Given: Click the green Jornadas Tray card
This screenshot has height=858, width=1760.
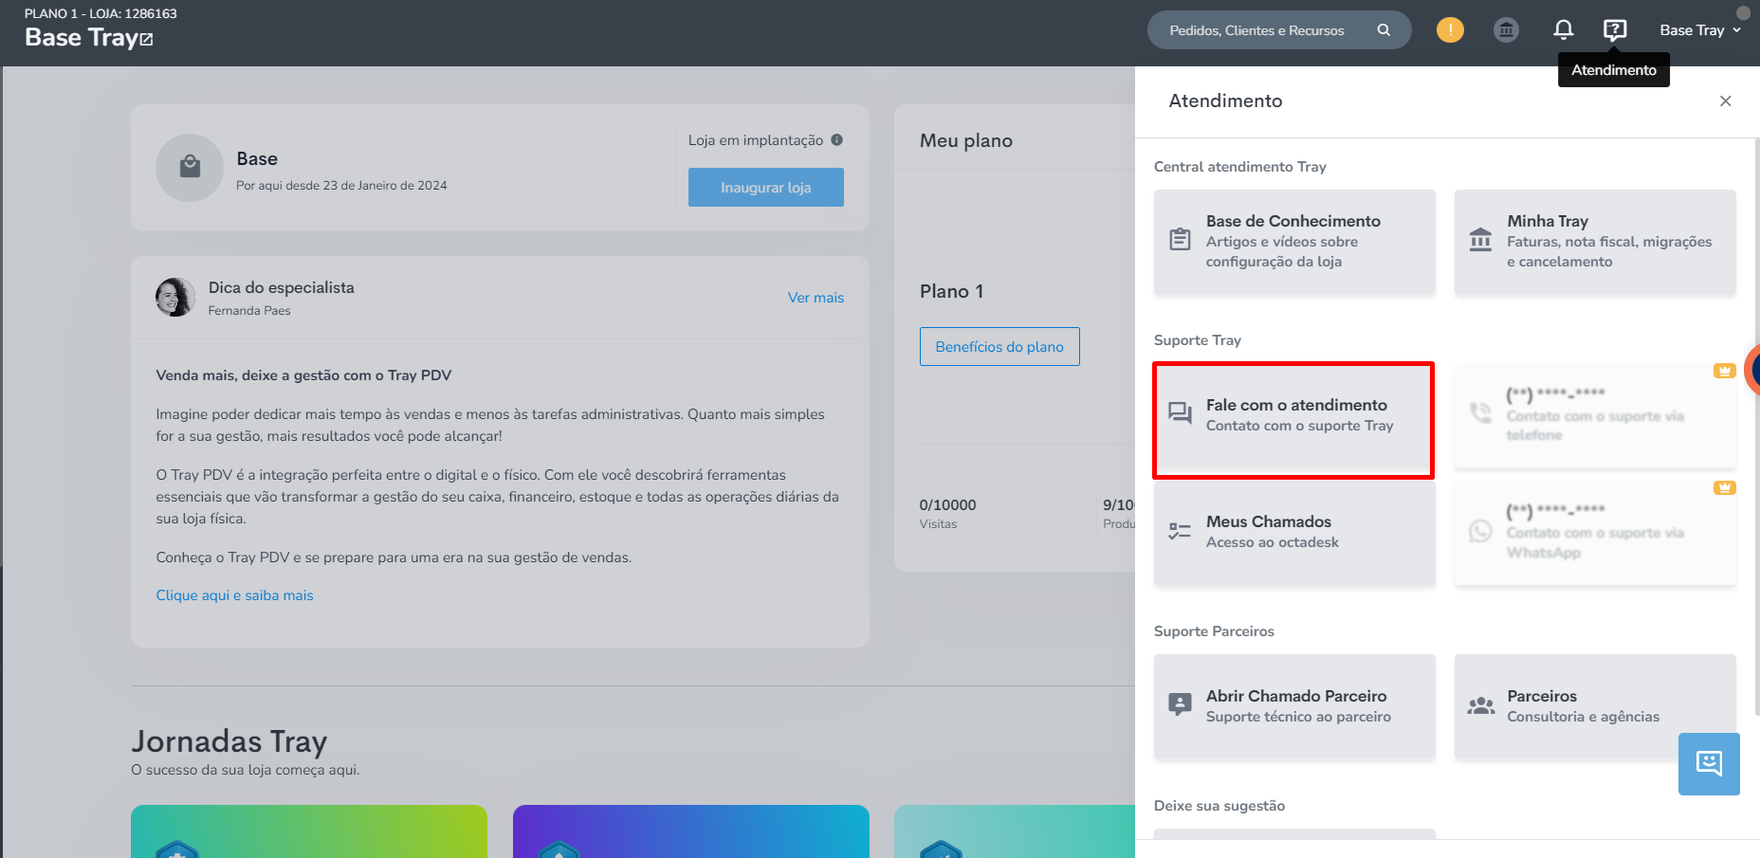Looking at the screenshot, I should point(309,831).
